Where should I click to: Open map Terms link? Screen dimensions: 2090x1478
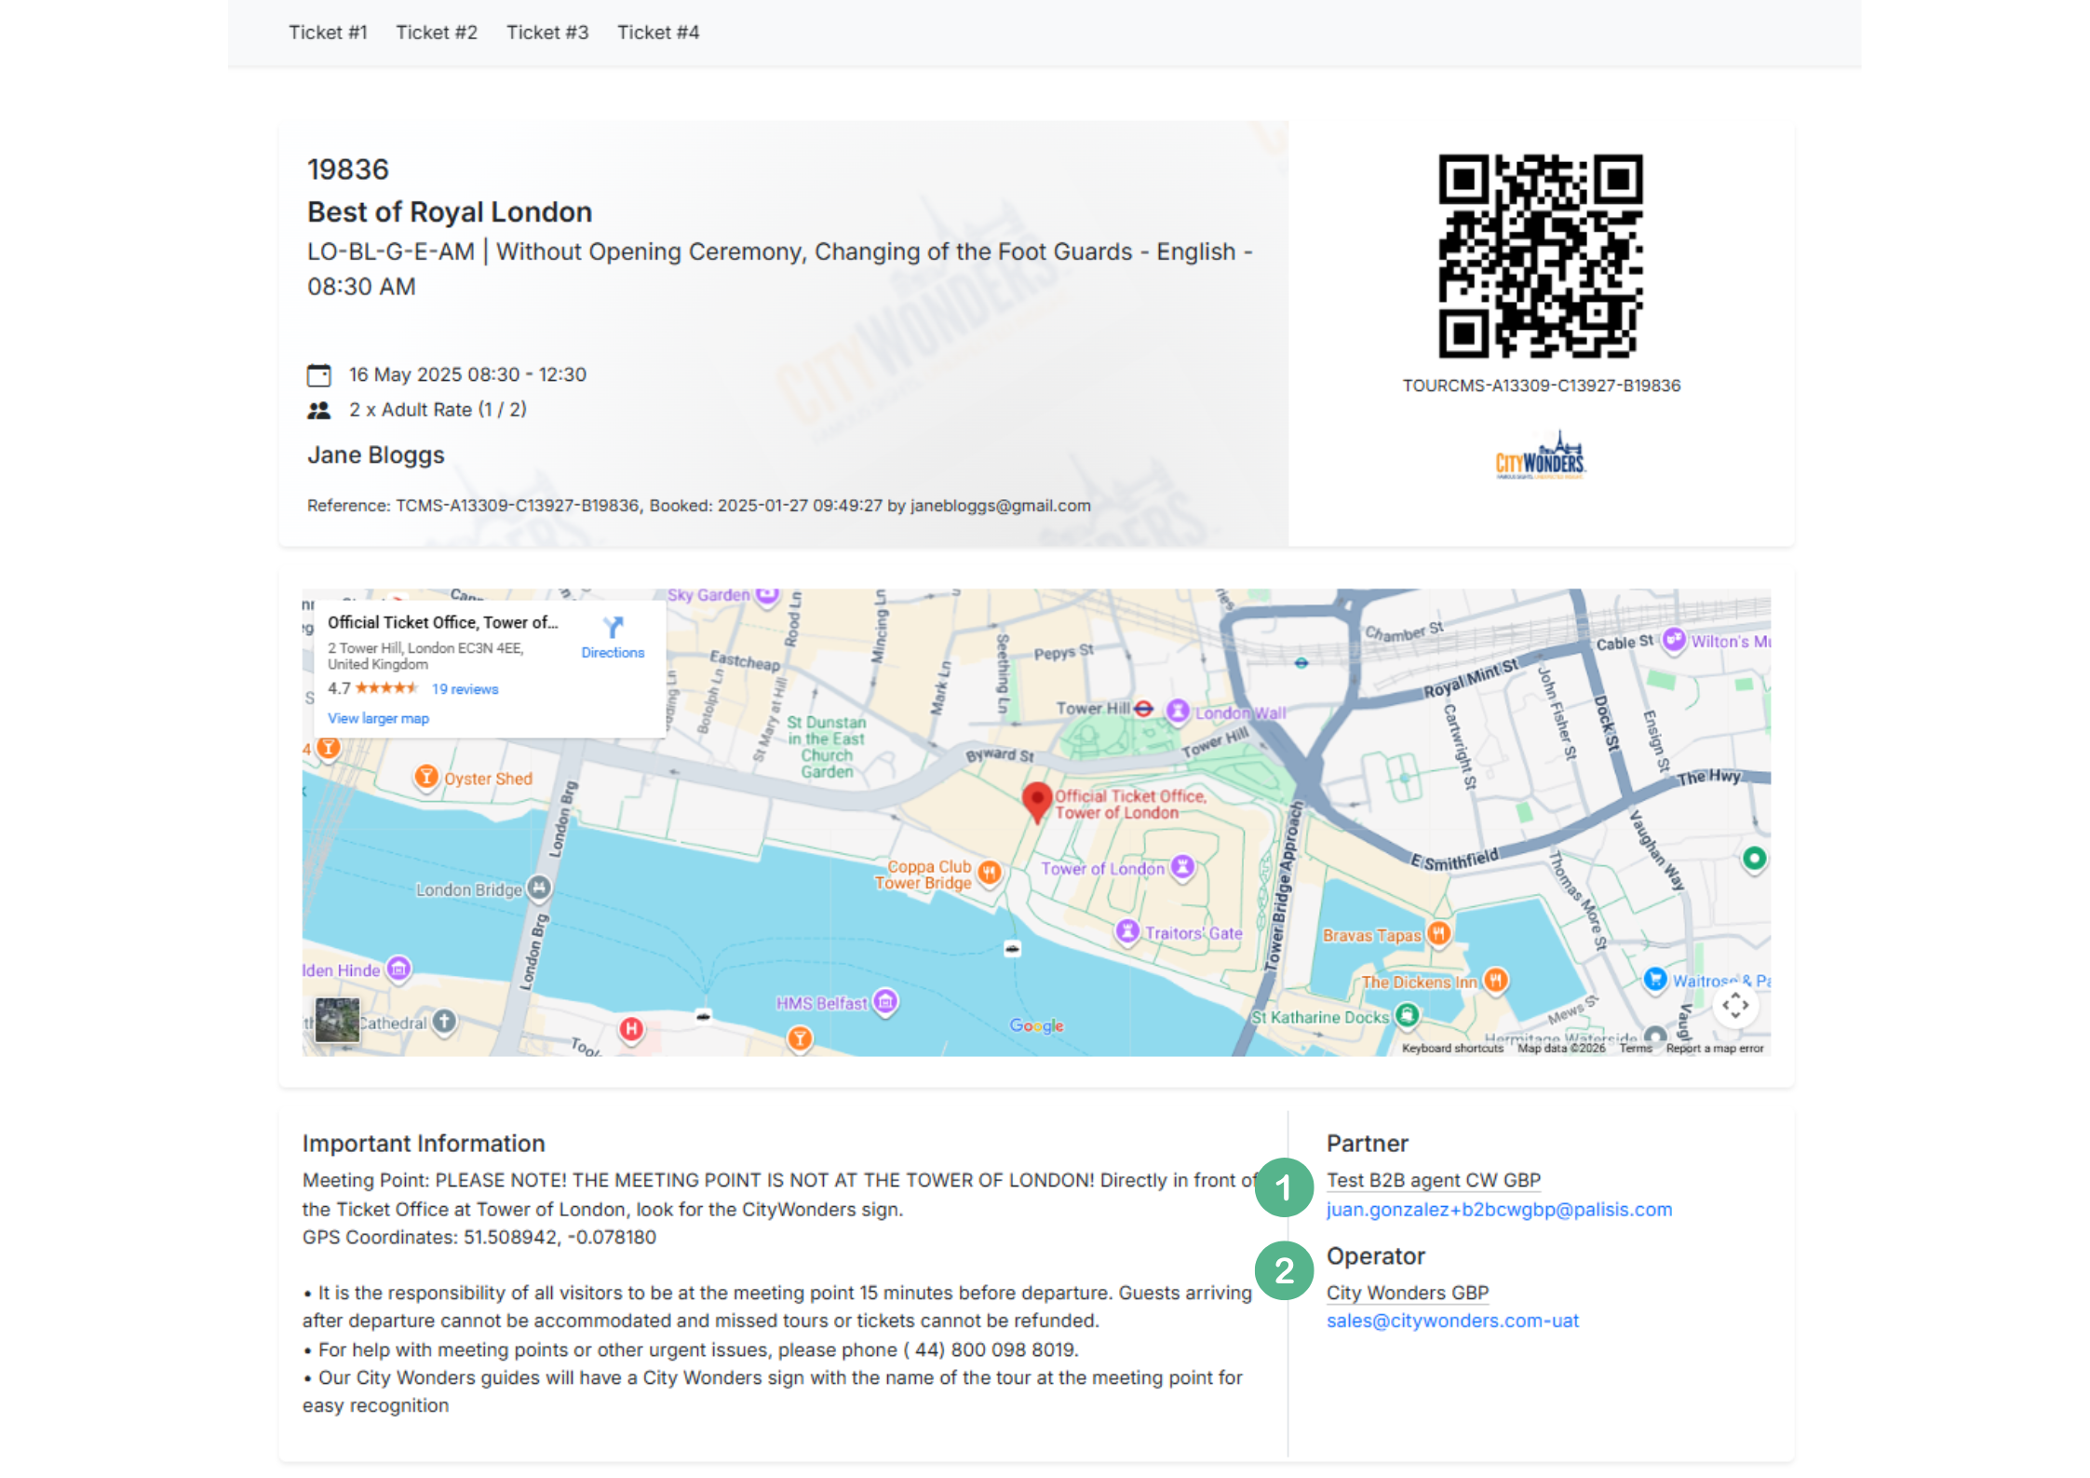pos(1636,1049)
